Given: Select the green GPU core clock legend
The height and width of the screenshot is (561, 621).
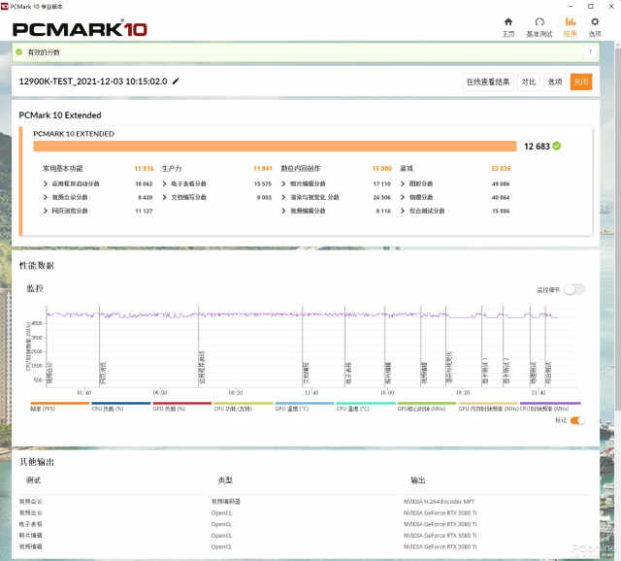Looking at the screenshot, I should [427, 407].
